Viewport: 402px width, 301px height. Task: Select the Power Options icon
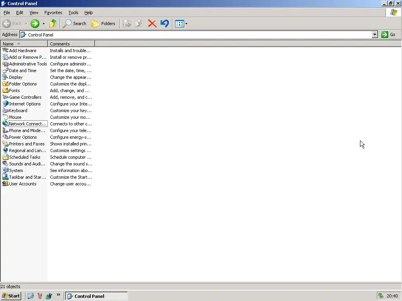pyautogui.click(x=5, y=137)
